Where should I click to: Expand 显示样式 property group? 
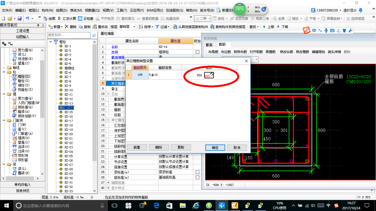pos(108,188)
